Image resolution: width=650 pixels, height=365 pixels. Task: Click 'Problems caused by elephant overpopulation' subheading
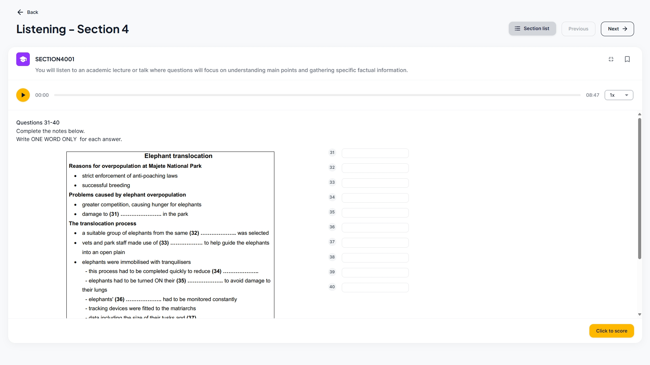(x=127, y=195)
